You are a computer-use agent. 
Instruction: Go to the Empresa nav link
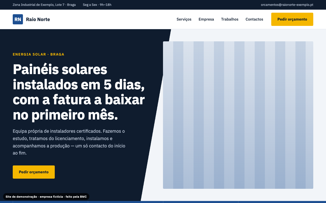point(206,19)
